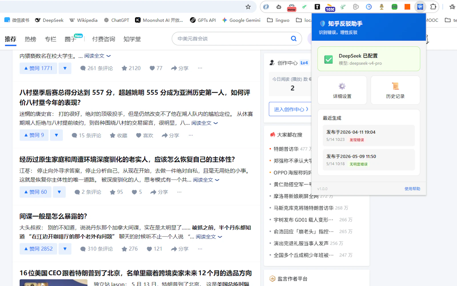Upvote the answer with 赞同 60

point(35,192)
